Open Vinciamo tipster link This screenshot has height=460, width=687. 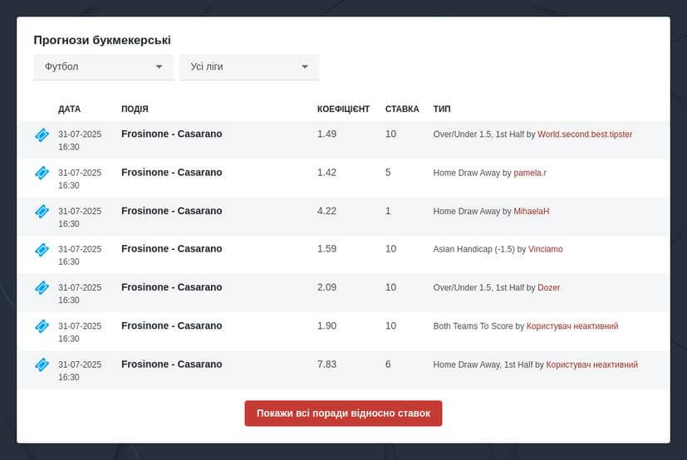546,249
